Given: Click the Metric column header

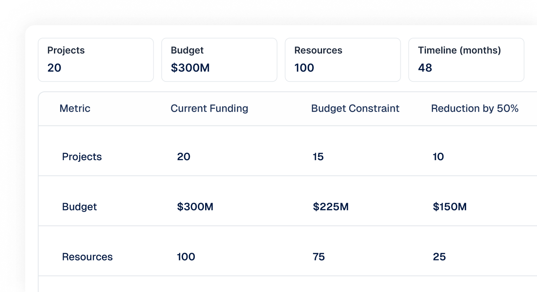Looking at the screenshot, I should pos(75,109).
